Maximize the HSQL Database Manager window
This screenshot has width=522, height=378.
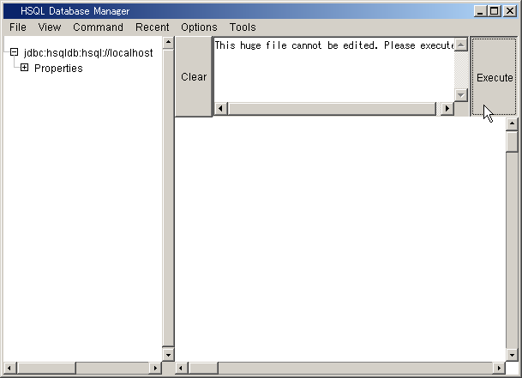pyautogui.click(x=495, y=11)
